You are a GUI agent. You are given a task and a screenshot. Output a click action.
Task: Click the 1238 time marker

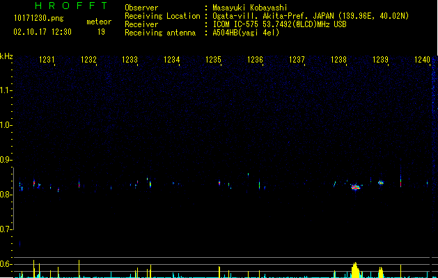coord(338,60)
